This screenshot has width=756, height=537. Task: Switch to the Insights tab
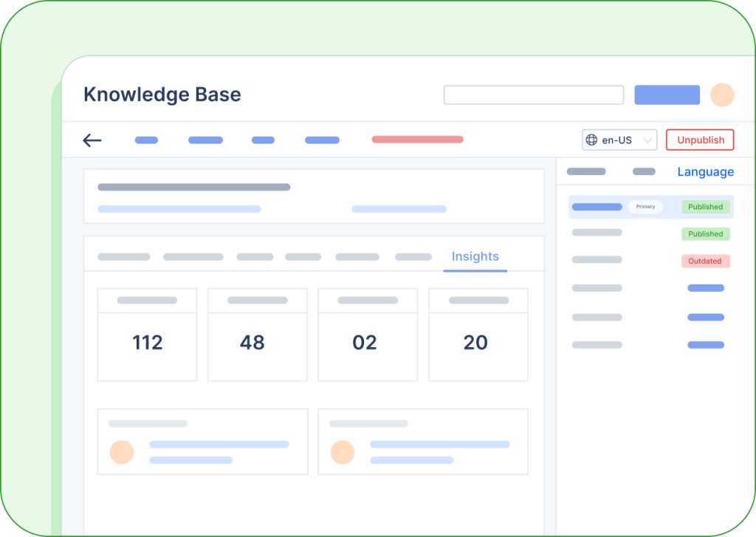coord(475,256)
